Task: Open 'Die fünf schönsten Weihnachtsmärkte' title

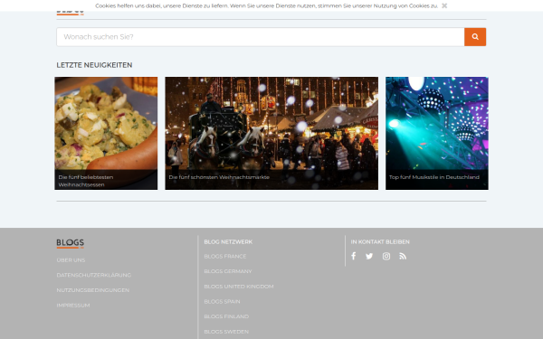Action: point(219,177)
